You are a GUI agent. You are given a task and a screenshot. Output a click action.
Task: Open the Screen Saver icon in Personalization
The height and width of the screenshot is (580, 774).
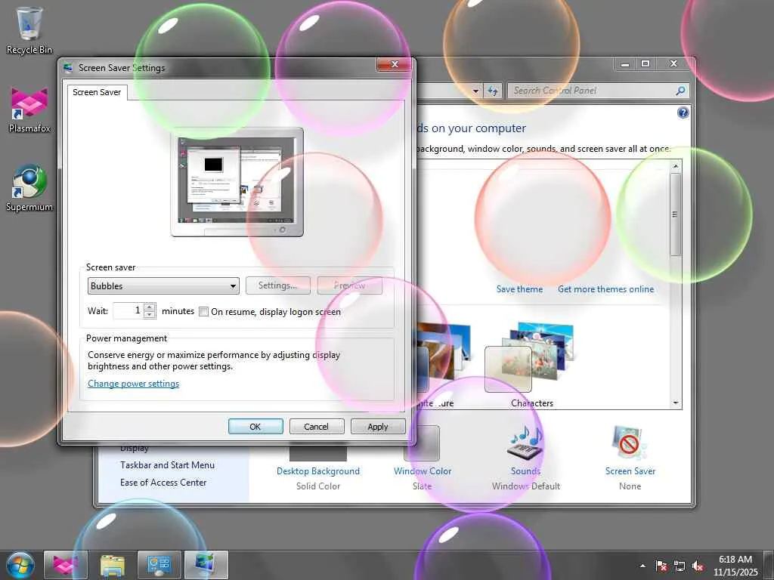tap(630, 443)
